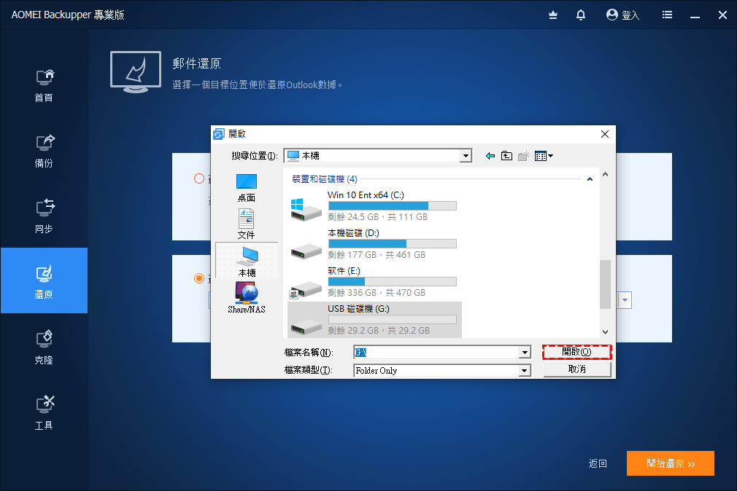Screen dimensions: 737x491
Task: Open the 首頁 home section
Action: coord(44,86)
